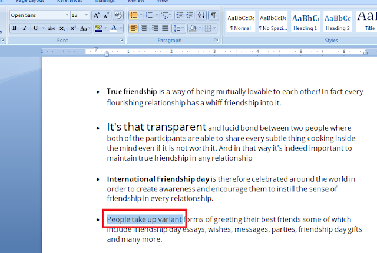Click the text 'It's that transparent'
The height and width of the screenshot is (253, 377).
[x=157, y=126]
